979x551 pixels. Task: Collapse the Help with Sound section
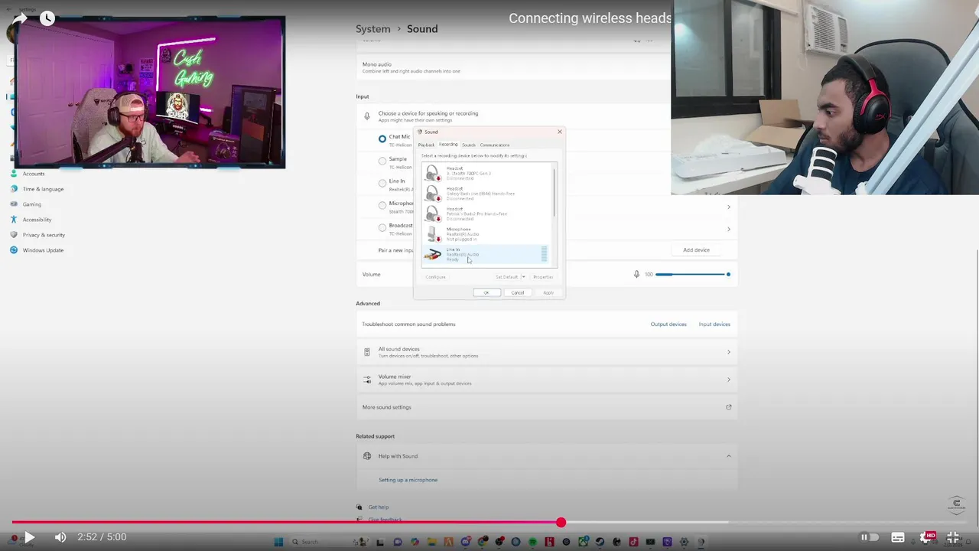coord(728,456)
